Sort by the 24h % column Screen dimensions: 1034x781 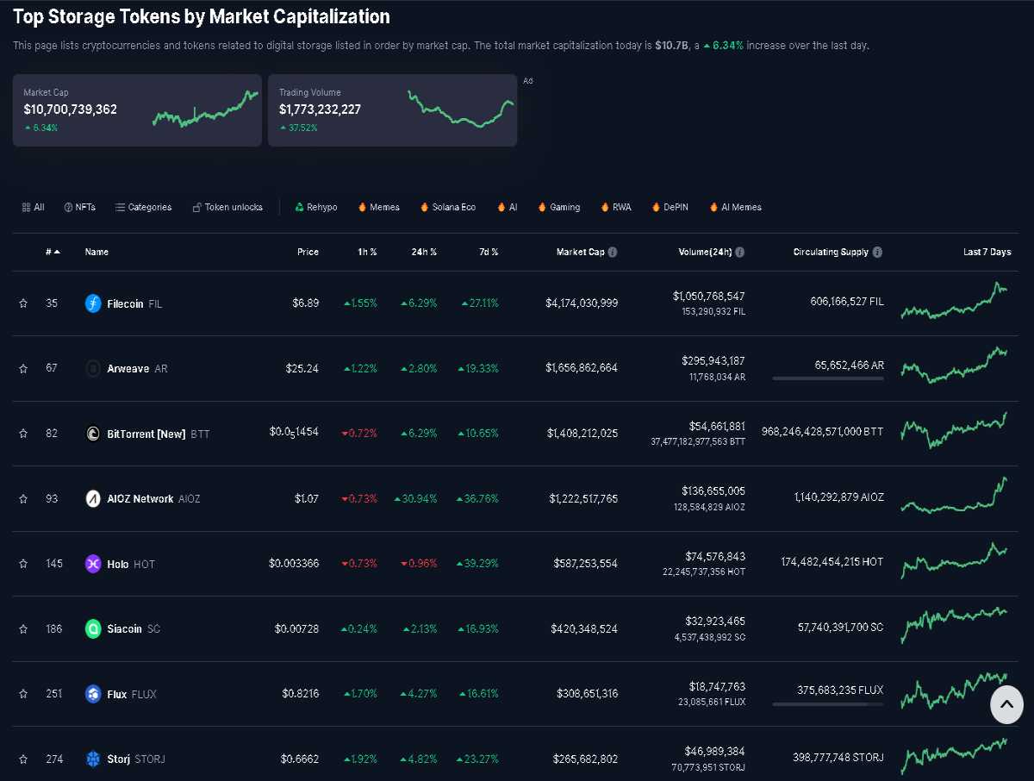coord(423,253)
